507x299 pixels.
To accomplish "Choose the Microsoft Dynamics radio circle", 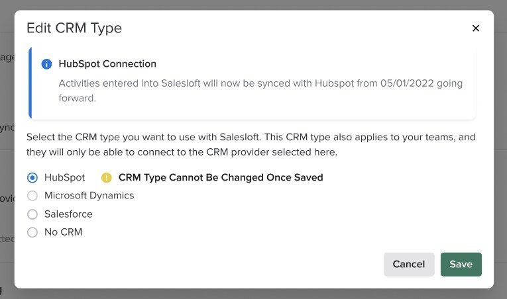I will pyautogui.click(x=32, y=196).
